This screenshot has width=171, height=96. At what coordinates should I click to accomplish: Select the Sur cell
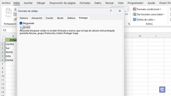[11, 48]
